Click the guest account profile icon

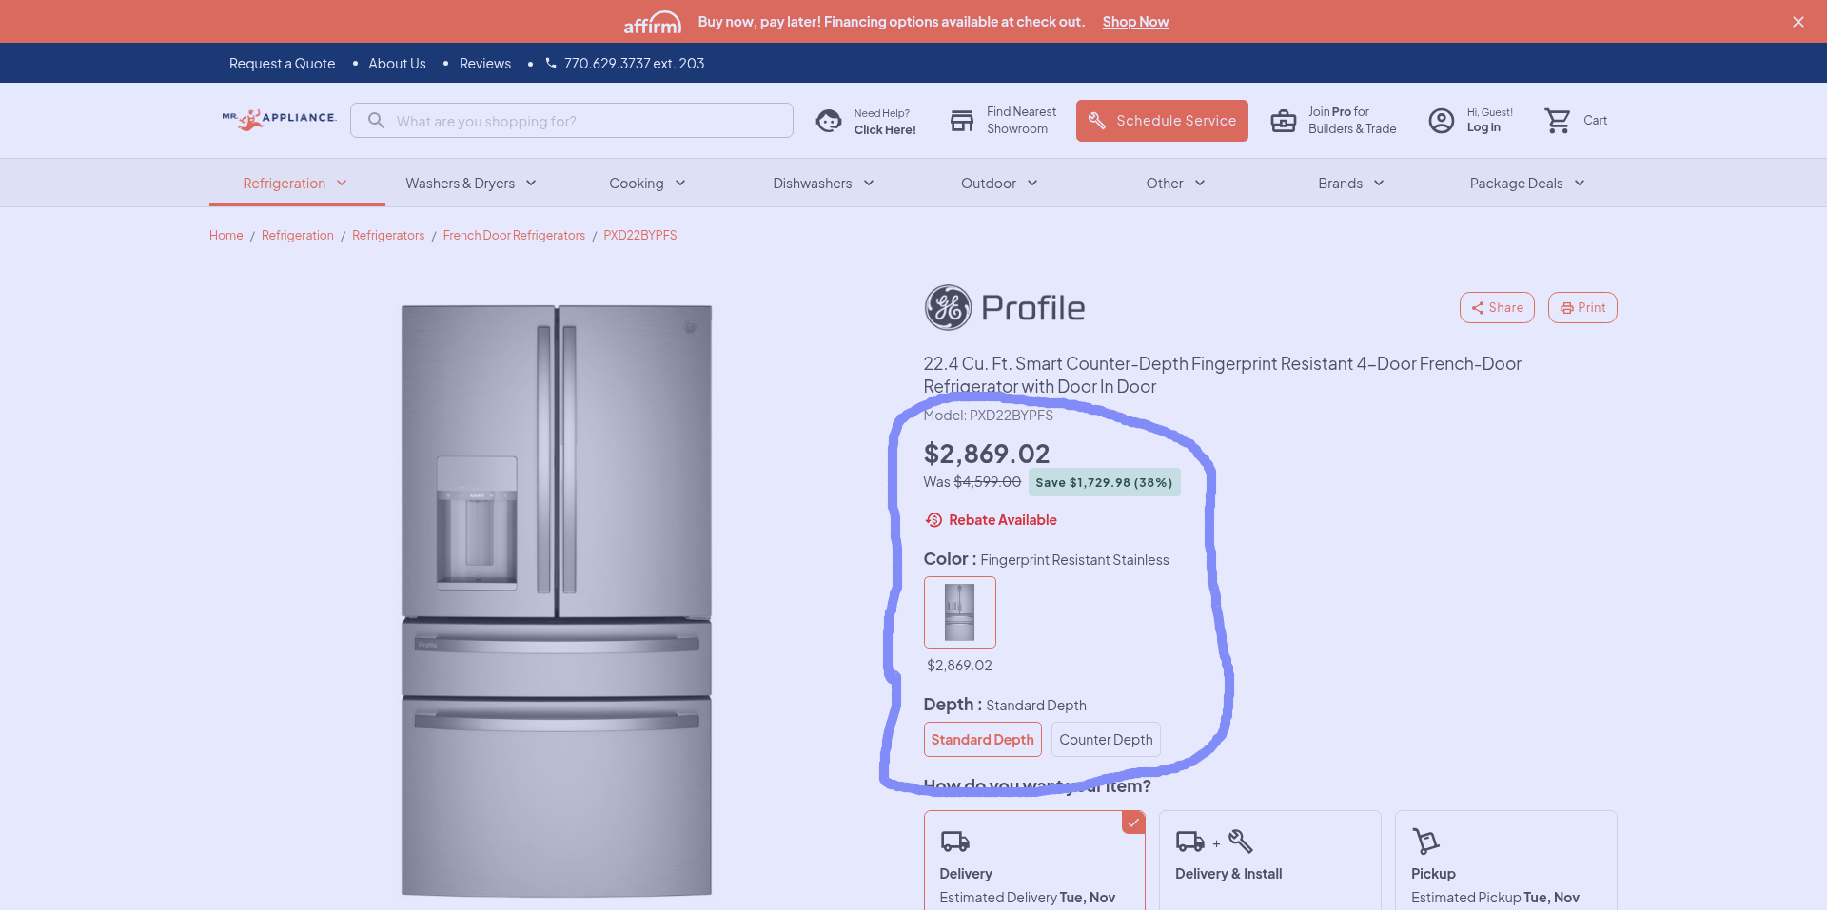[1441, 121]
